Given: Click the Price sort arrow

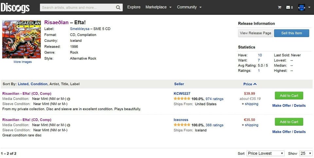Looking at the screenshot, I should (x=255, y=84).
